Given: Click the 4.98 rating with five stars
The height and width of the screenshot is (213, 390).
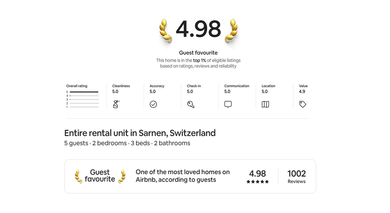Looking at the screenshot, I should click(258, 177).
